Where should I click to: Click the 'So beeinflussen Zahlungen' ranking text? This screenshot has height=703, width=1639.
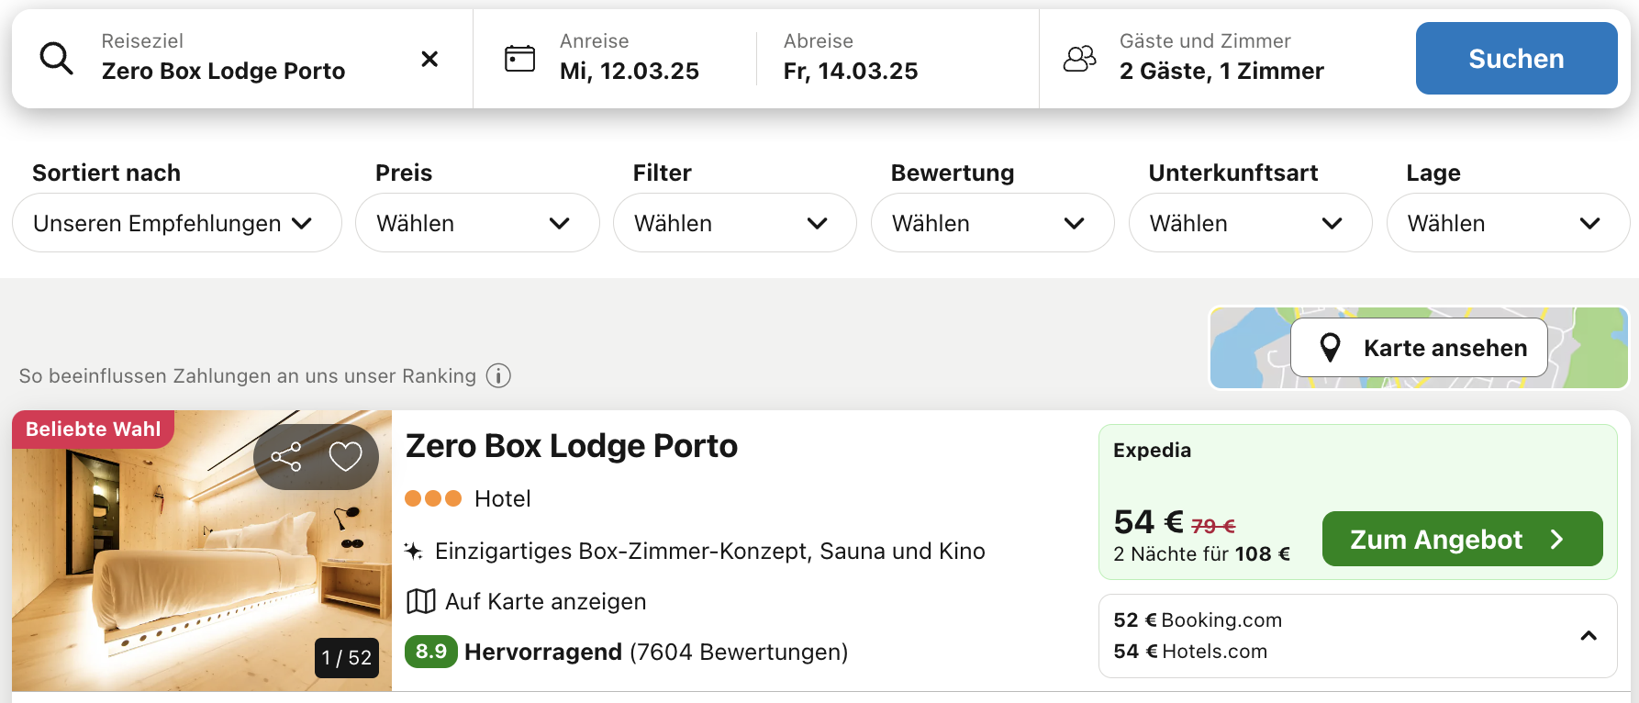[248, 375]
